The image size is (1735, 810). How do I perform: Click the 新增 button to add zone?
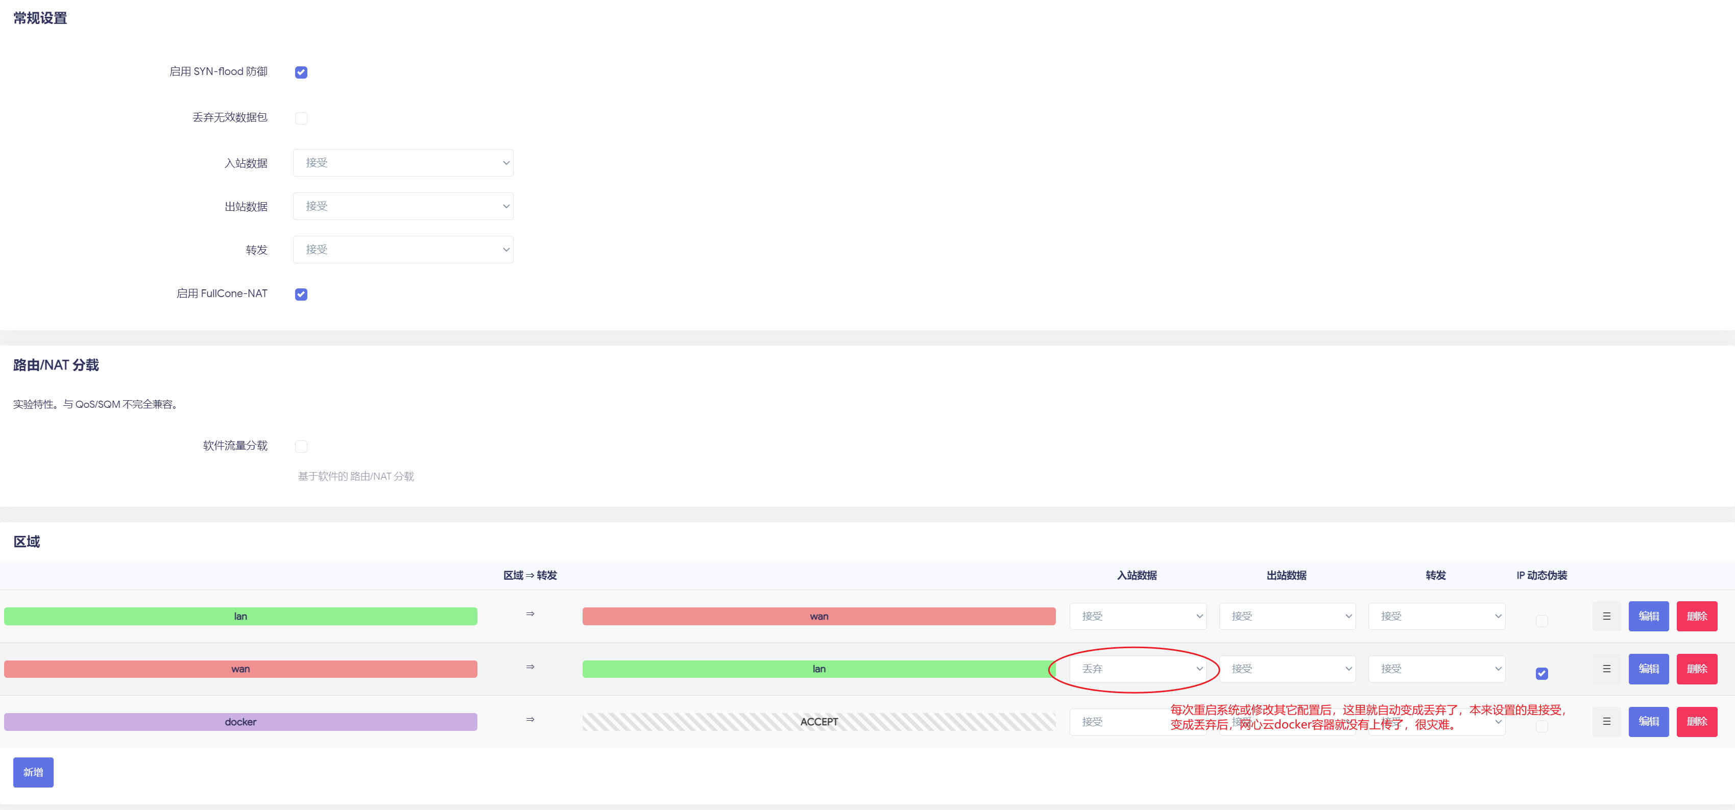point(33,772)
